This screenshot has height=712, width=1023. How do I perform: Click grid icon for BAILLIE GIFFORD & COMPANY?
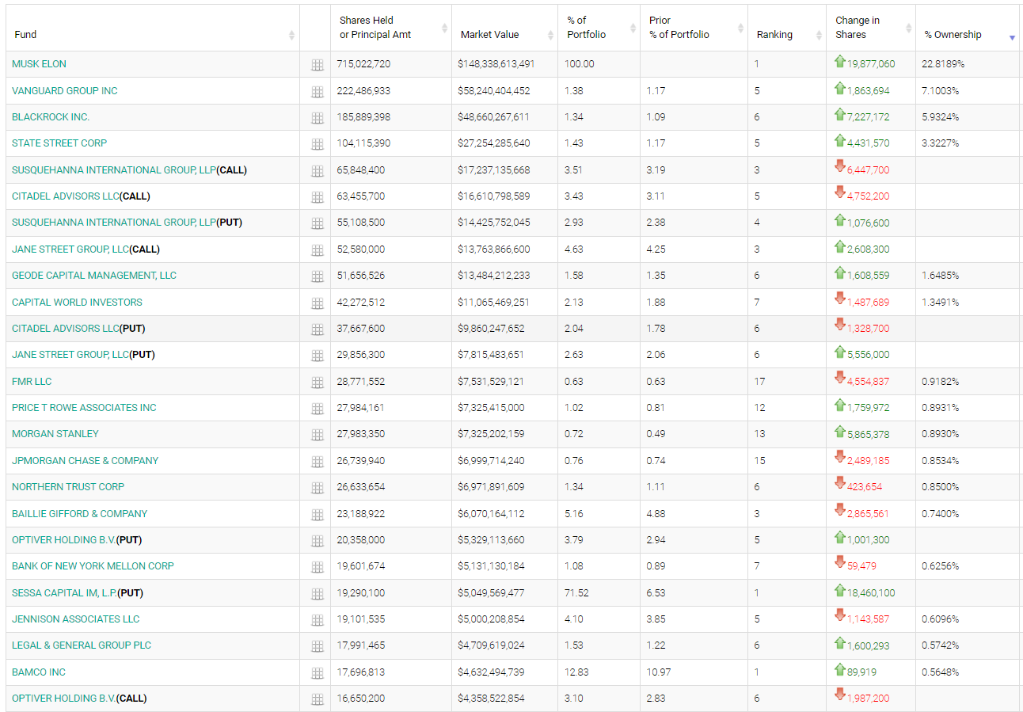tap(318, 515)
